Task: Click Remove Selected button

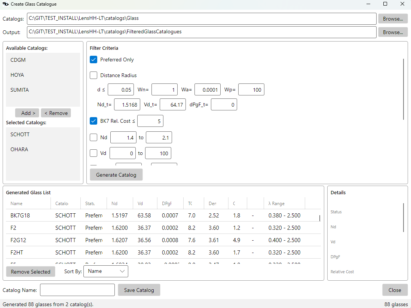Action: click(30, 272)
